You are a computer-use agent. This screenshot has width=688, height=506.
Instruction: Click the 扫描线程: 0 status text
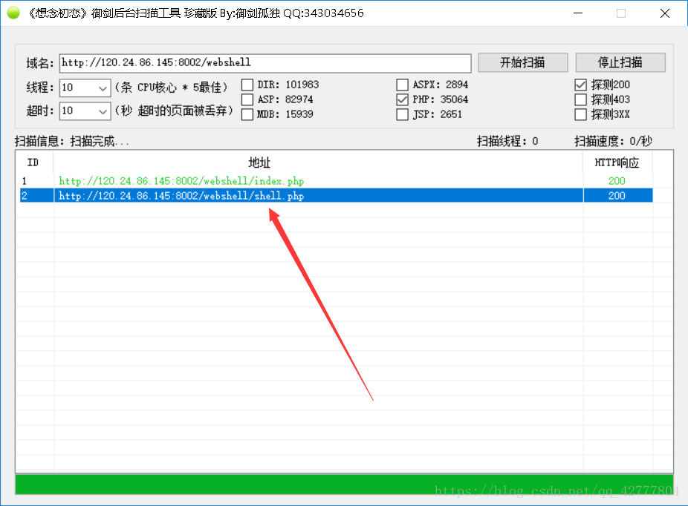tap(507, 141)
